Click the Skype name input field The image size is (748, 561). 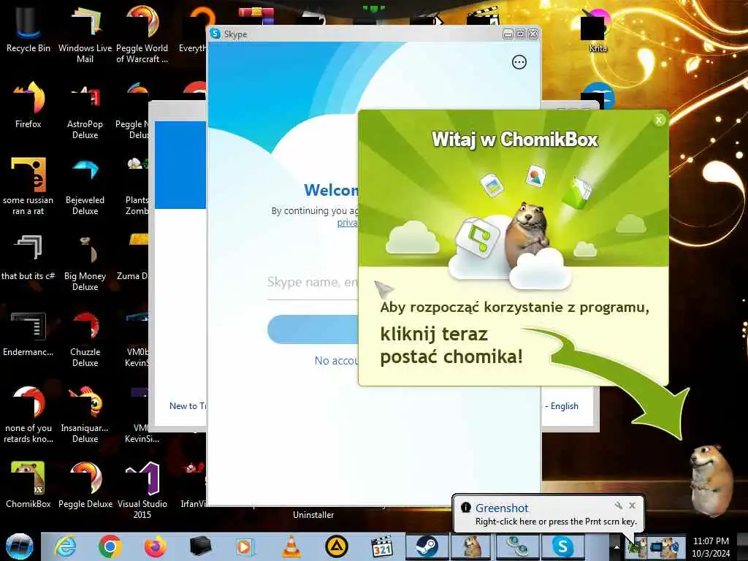point(313,283)
